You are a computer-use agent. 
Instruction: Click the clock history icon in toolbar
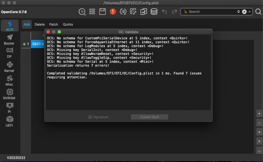click(x=82, y=12)
